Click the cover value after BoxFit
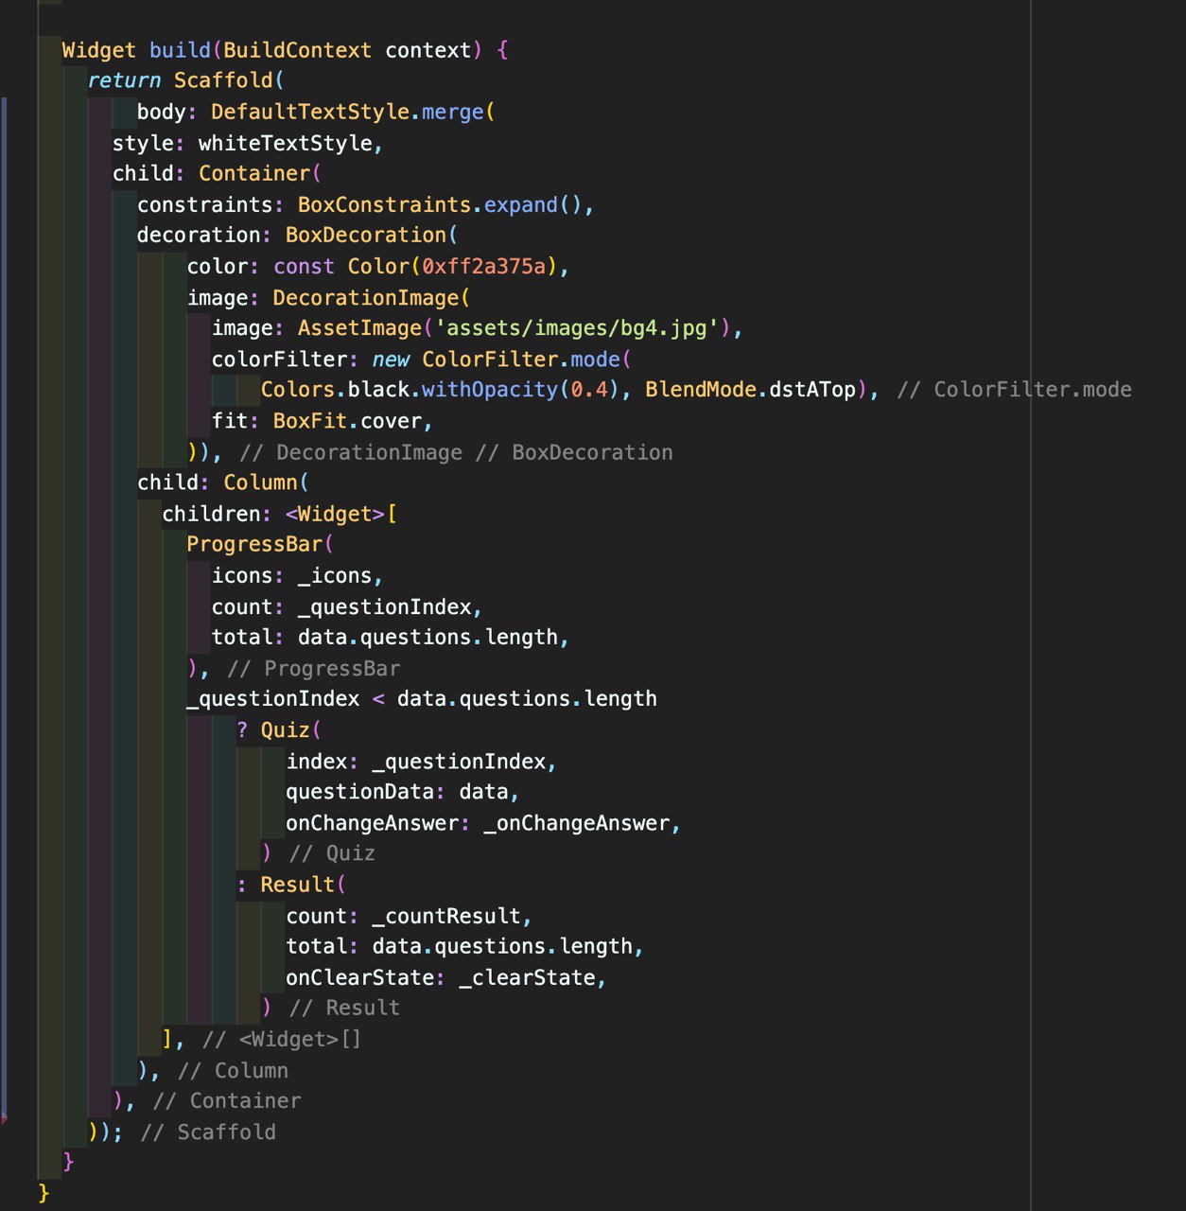This screenshot has width=1186, height=1211. [391, 420]
